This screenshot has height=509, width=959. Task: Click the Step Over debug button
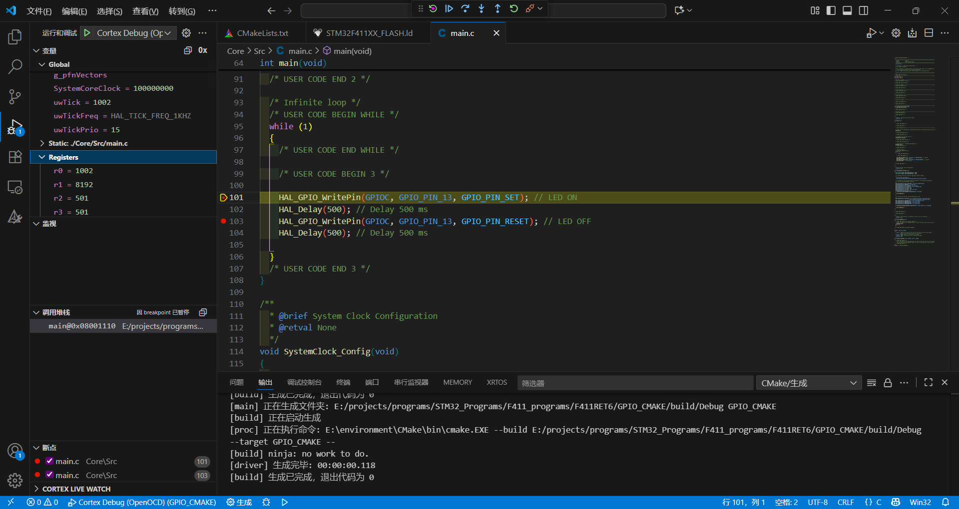coord(465,8)
